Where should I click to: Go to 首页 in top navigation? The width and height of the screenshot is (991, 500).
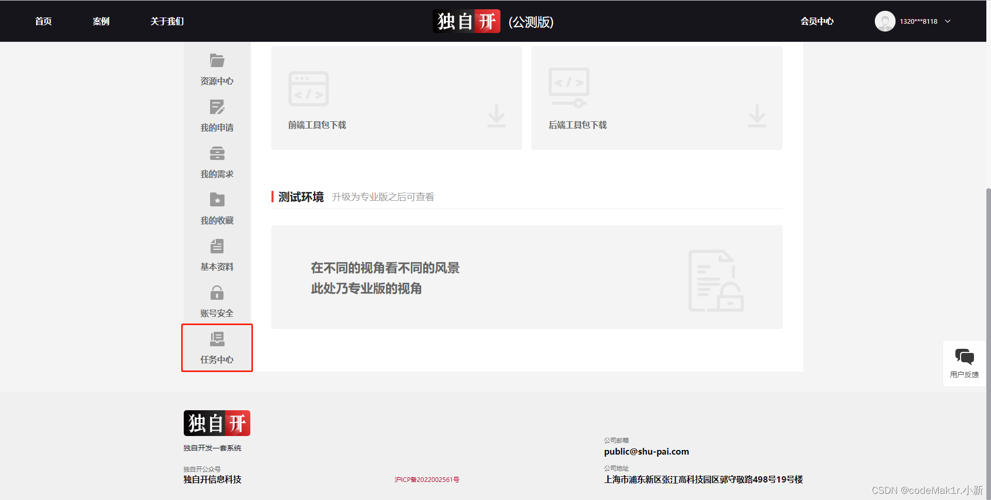coord(43,21)
